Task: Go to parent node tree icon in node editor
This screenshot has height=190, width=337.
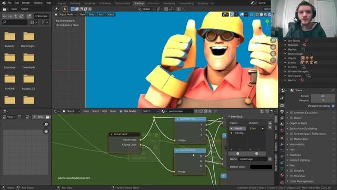Action: tap(262, 111)
